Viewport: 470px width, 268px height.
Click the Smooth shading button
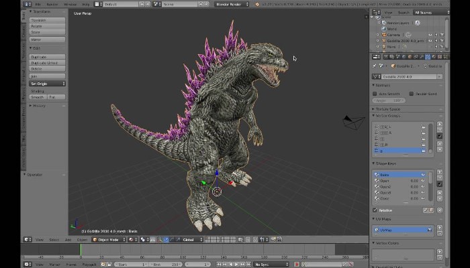[38, 97]
